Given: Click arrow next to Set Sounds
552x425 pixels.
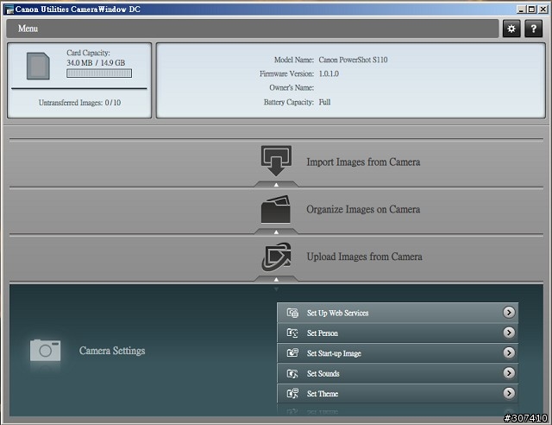Looking at the screenshot, I should [x=509, y=373].
